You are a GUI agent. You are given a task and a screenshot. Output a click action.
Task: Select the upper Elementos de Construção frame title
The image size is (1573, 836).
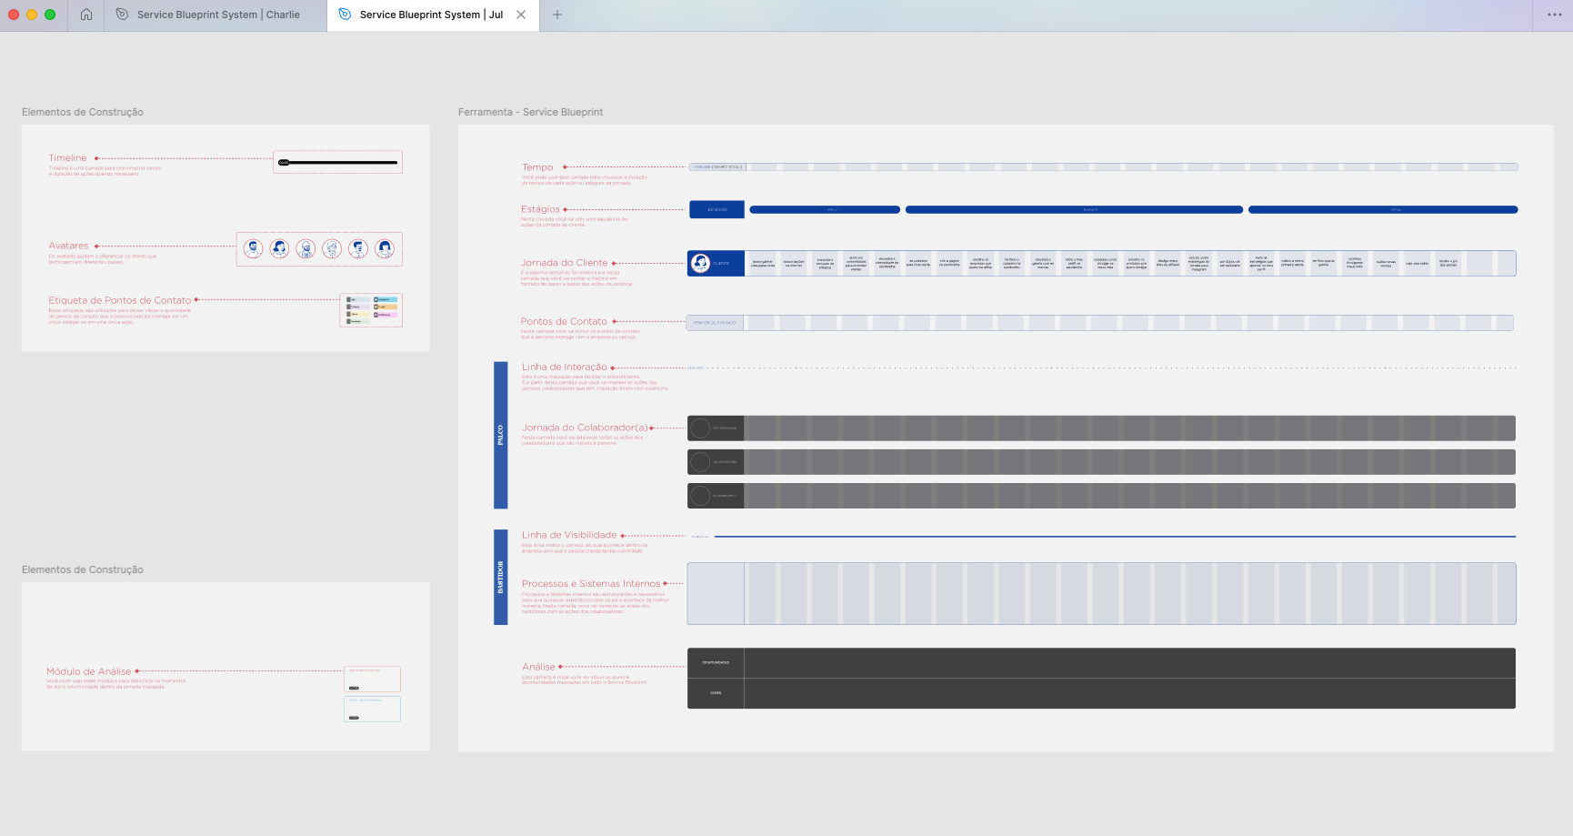click(x=83, y=112)
